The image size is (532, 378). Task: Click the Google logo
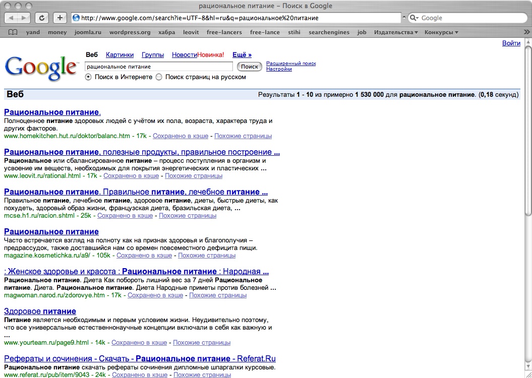coord(41,68)
